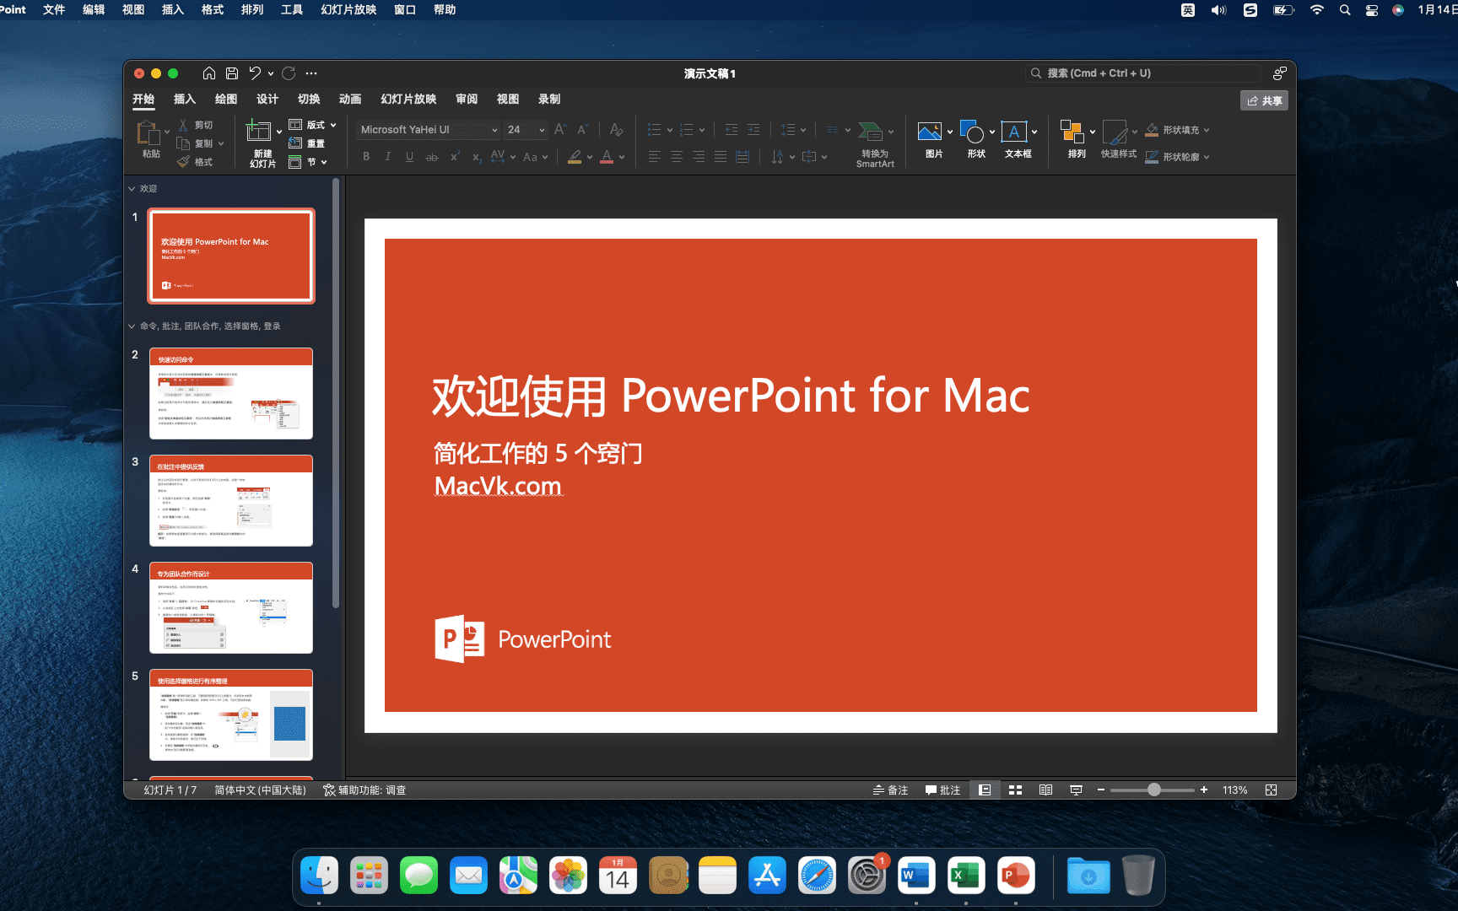Click the Format painter 格式 brush icon

click(183, 162)
